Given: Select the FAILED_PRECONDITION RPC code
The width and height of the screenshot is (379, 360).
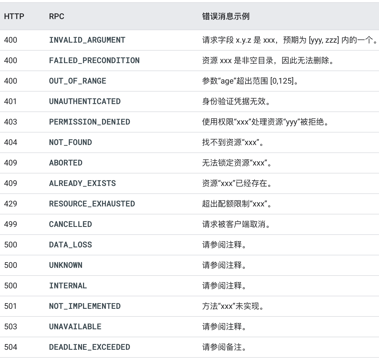Looking at the screenshot, I should [94, 61].
